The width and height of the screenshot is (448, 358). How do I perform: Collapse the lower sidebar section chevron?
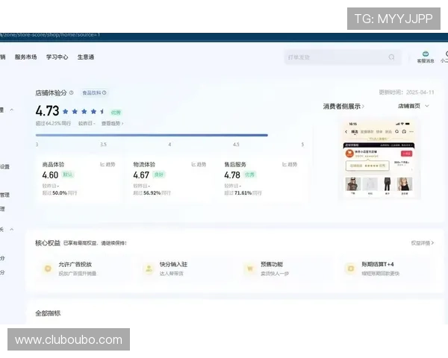(x=12, y=229)
